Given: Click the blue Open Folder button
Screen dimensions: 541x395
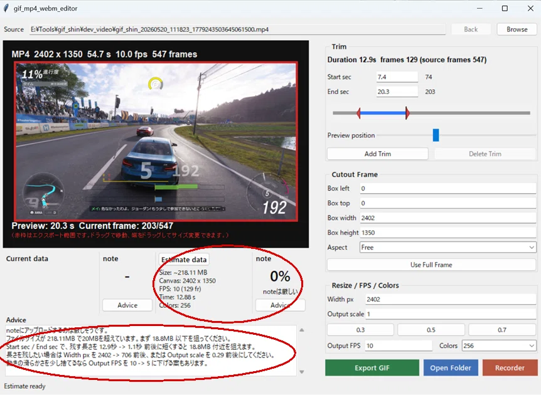Looking at the screenshot, I should (450, 368).
